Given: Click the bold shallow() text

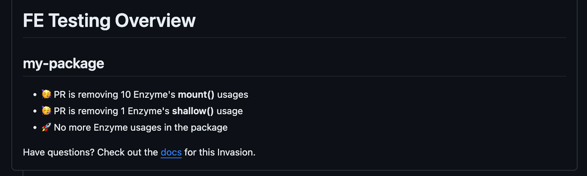Looking at the screenshot, I should tap(193, 111).
